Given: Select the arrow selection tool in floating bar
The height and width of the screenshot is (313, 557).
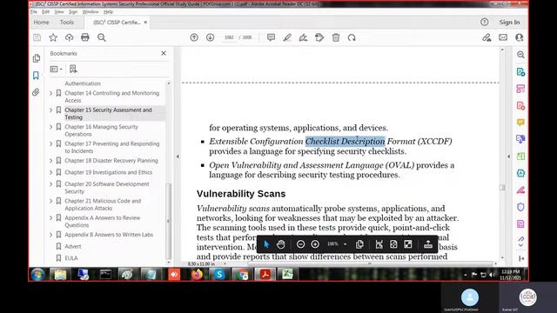Looking at the screenshot, I should (x=267, y=244).
